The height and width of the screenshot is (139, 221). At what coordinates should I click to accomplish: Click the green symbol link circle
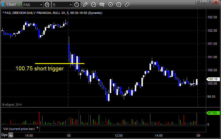19,5
